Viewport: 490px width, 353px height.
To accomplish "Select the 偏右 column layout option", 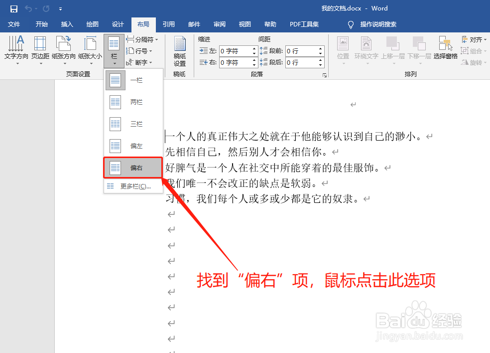I will click(132, 168).
